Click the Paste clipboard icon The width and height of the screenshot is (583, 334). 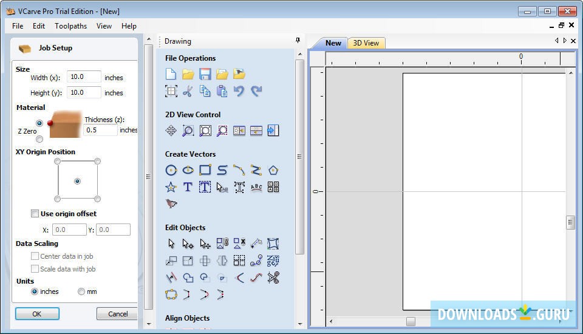(x=222, y=91)
